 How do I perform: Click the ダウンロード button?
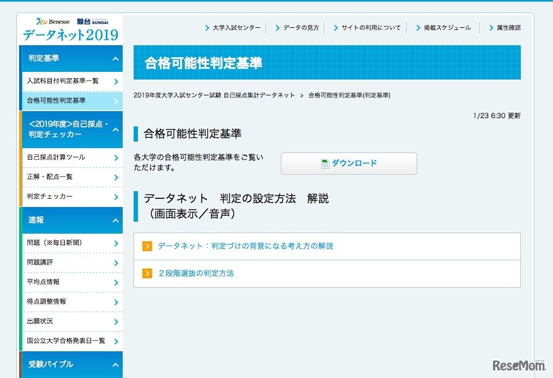pos(348,163)
